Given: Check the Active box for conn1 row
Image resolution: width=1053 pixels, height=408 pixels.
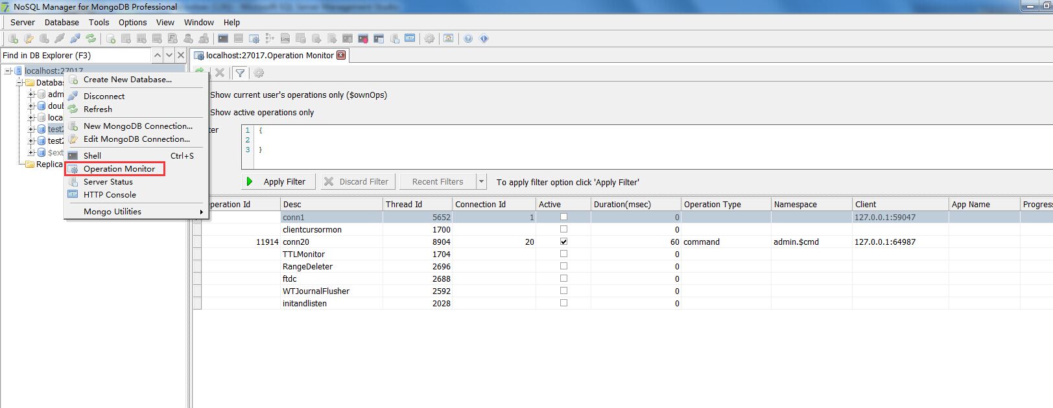Looking at the screenshot, I should coord(563,217).
